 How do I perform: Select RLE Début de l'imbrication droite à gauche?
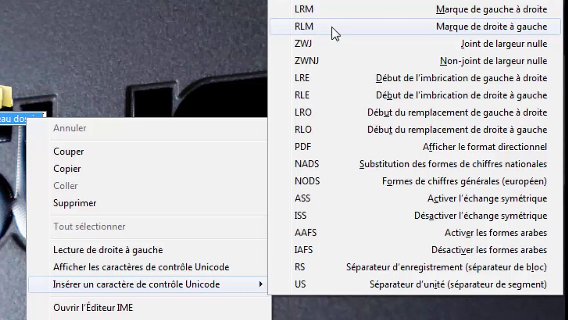(415, 96)
